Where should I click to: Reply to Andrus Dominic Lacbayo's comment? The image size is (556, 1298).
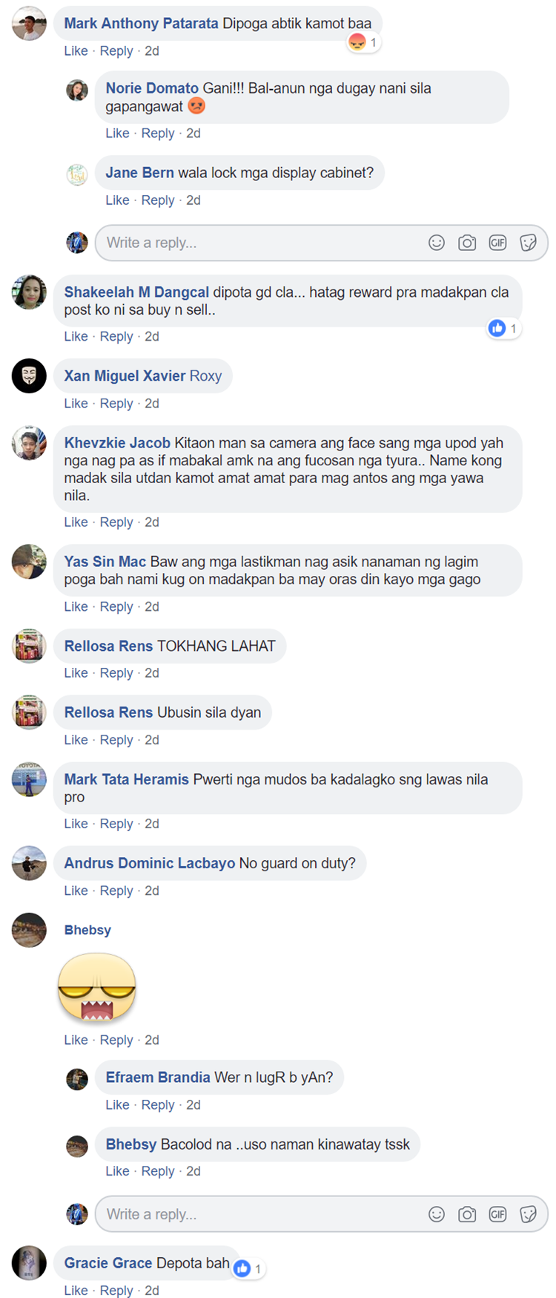(116, 891)
